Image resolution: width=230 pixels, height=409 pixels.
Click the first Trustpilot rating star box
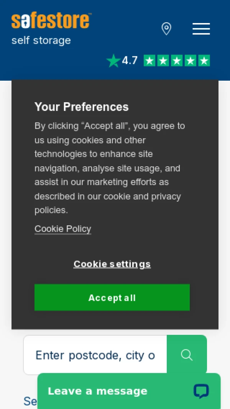pos(149,61)
